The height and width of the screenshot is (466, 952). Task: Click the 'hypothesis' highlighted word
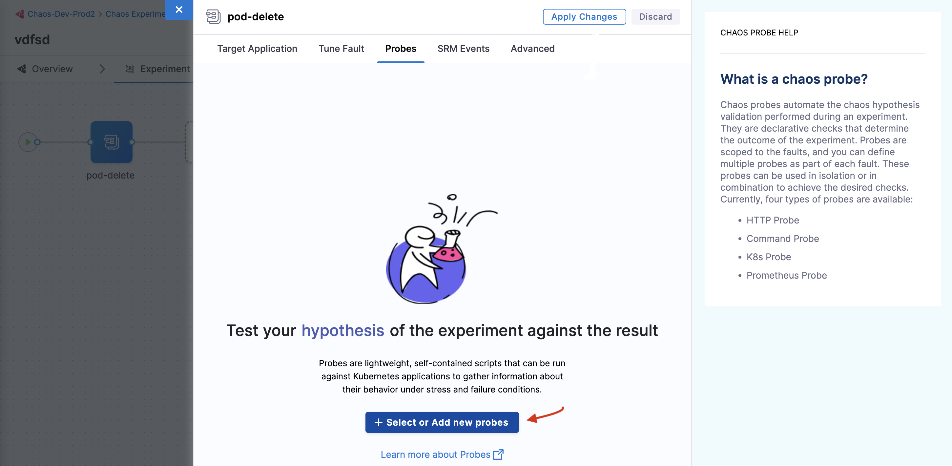342,330
